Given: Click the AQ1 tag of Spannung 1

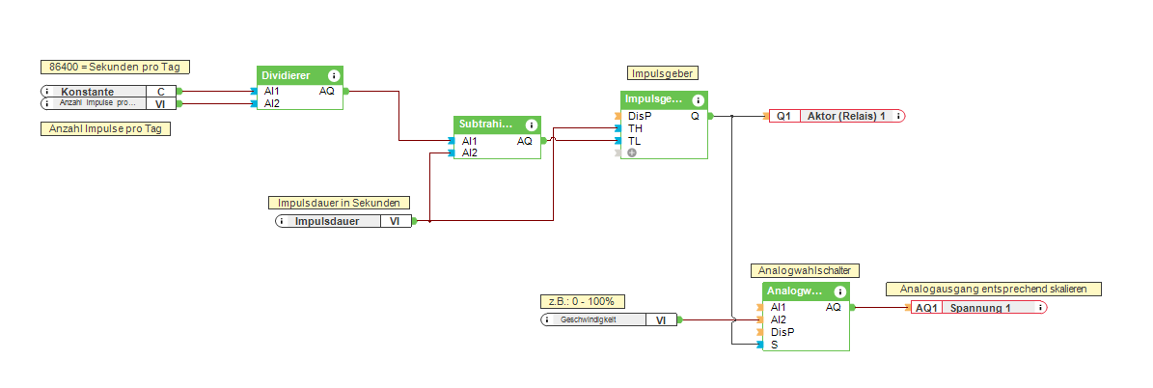Looking at the screenshot, I should click(x=926, y=308).
